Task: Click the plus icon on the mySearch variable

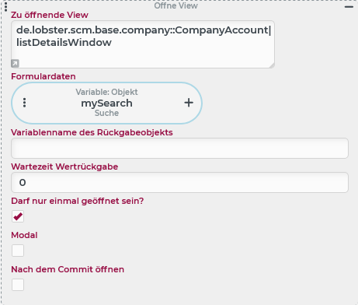Action: [x=189, y=103]
